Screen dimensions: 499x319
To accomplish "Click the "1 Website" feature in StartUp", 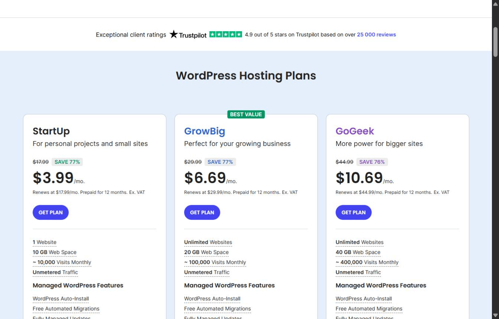I will pos(45,242).
